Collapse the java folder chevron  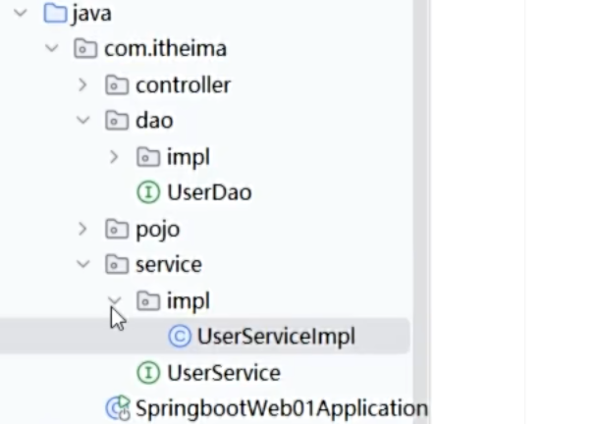21,14
